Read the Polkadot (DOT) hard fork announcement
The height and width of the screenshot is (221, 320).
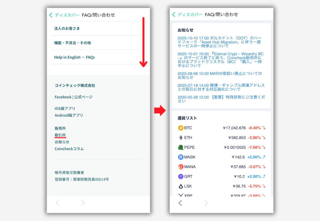219,42
